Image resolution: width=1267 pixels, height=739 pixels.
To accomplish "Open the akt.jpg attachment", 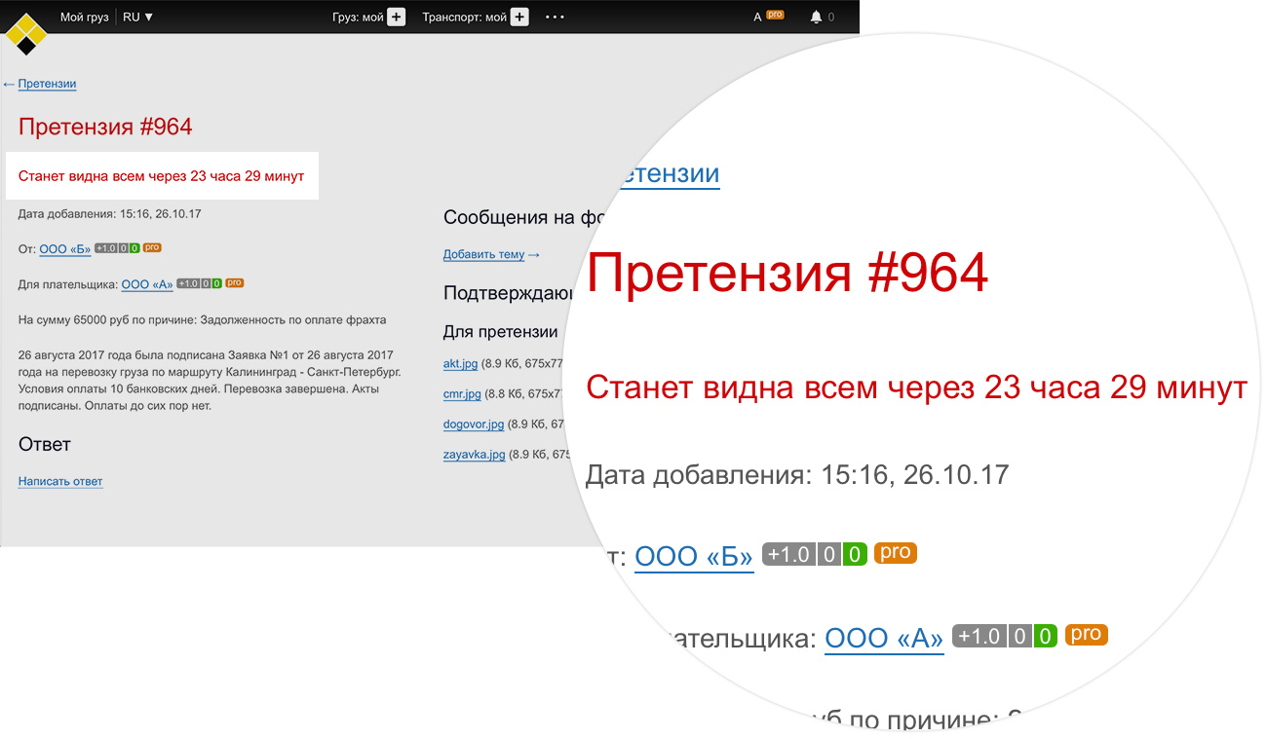I will click(460, 363).
